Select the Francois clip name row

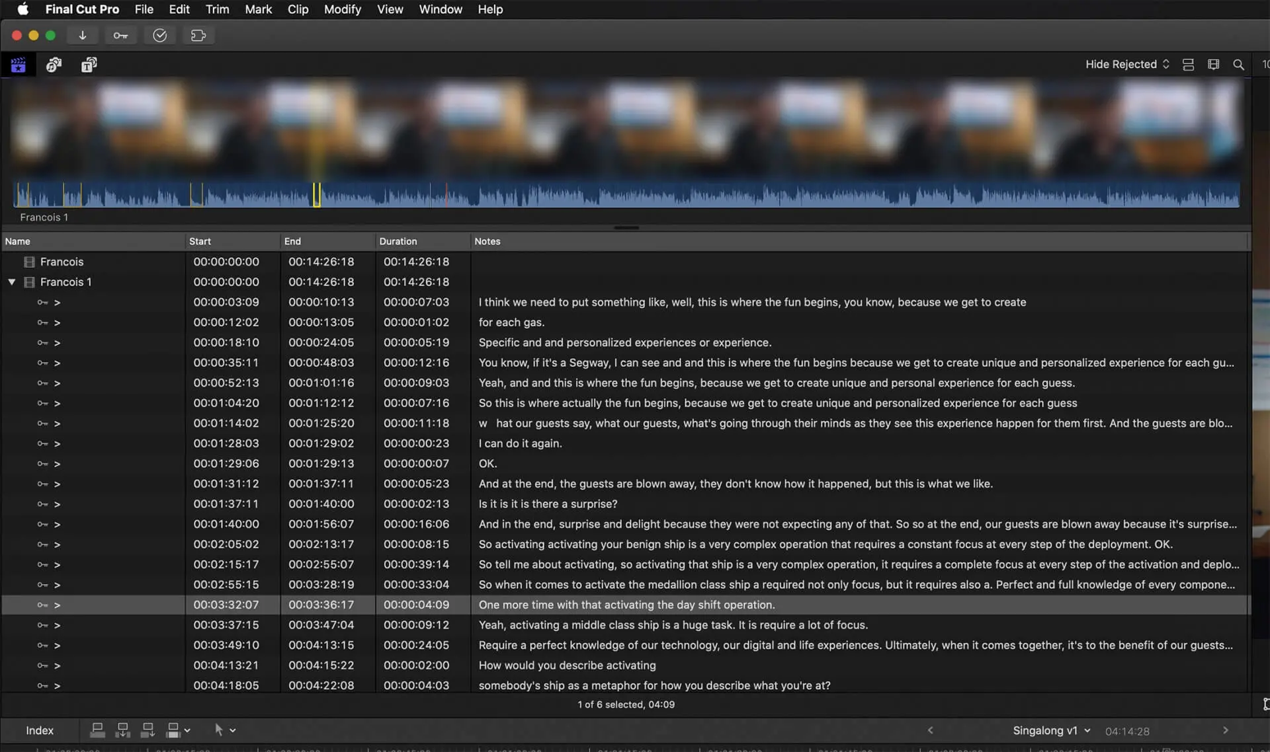(x=626, y=262)
